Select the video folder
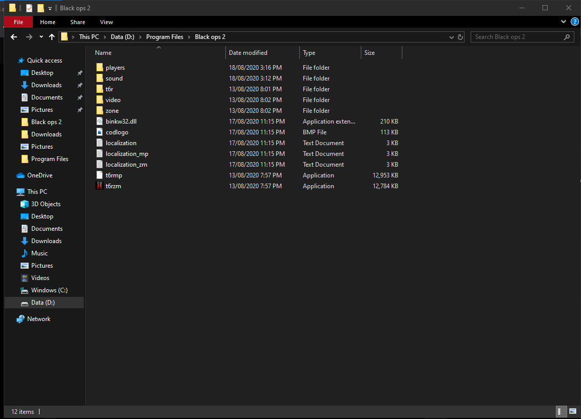Viewport: 581px width, 419px height. pos(113,100)
